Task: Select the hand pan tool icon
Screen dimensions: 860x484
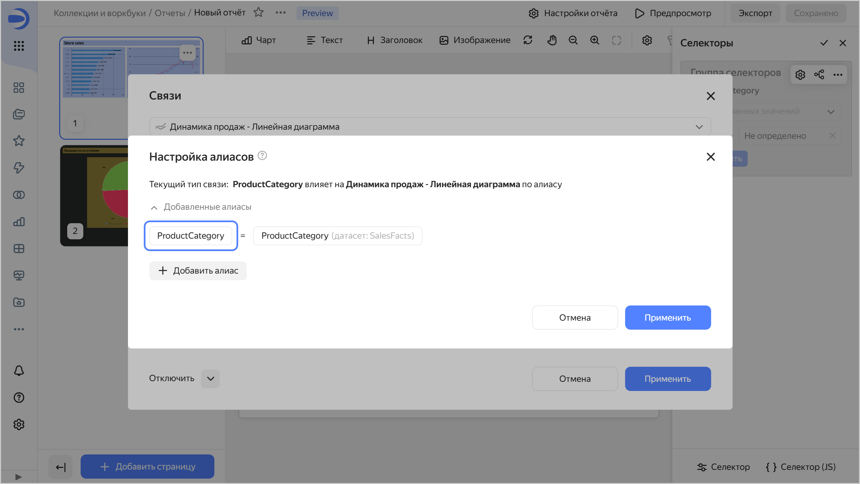Action: coord(552,40)
